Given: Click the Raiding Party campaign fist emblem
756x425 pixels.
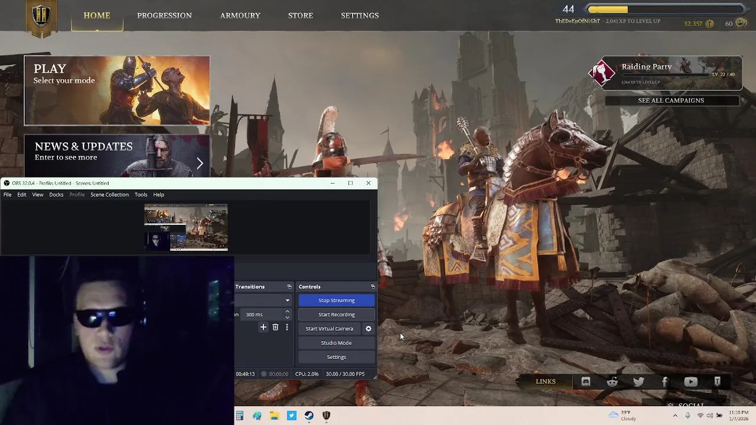Looking at the screenshot, I should [602, 73].
